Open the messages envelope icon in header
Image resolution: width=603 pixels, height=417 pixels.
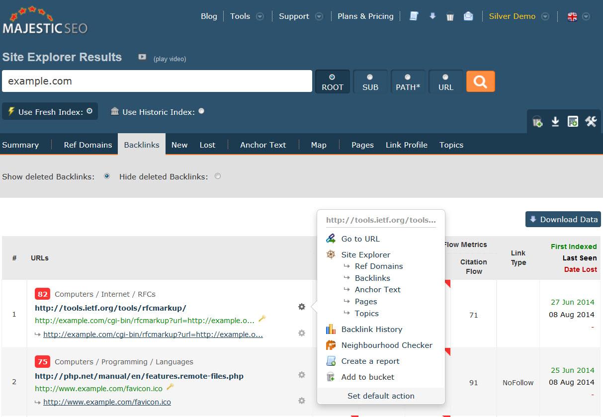coord(468,16)
